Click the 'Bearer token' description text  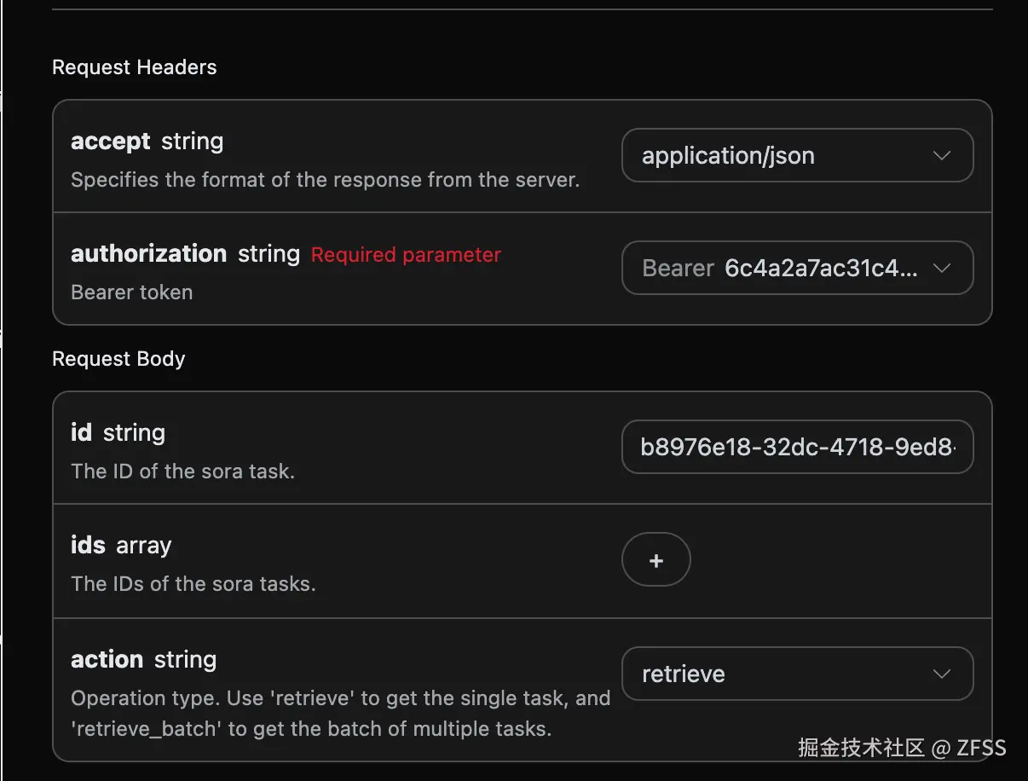point(131,292)
